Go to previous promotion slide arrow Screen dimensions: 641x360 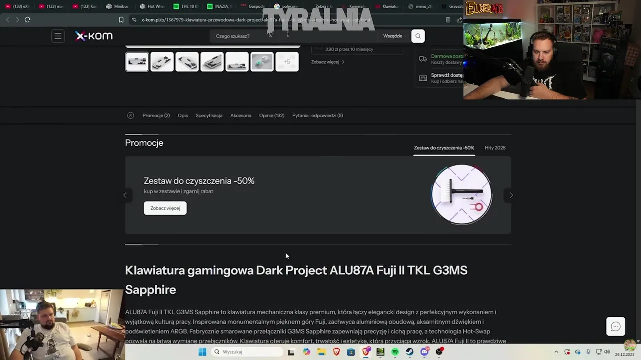[125, 195]
